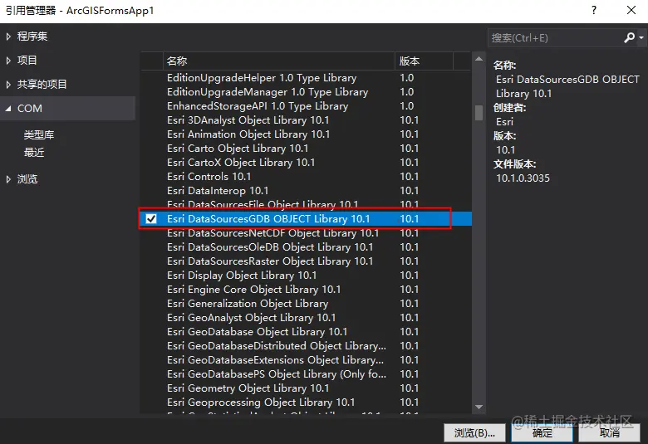Screen dimensions: 648x444
Task: Uncheck Esri DataSourcesGDB OBJECT Library 10.1 checkbox
Action: pyautogui.click(x=151, y=218)
